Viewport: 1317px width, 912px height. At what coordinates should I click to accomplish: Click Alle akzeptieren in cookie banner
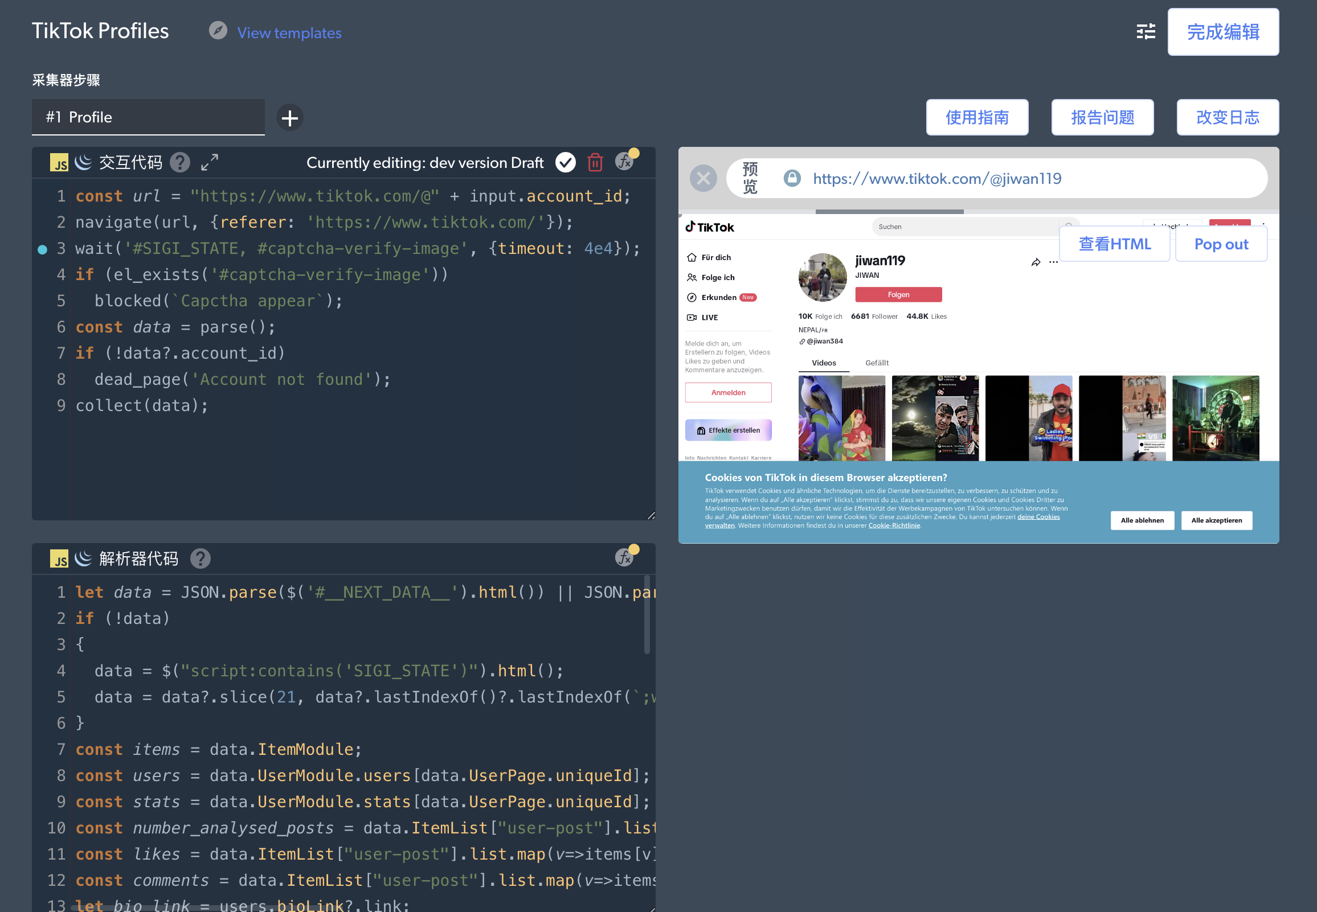1216,520
